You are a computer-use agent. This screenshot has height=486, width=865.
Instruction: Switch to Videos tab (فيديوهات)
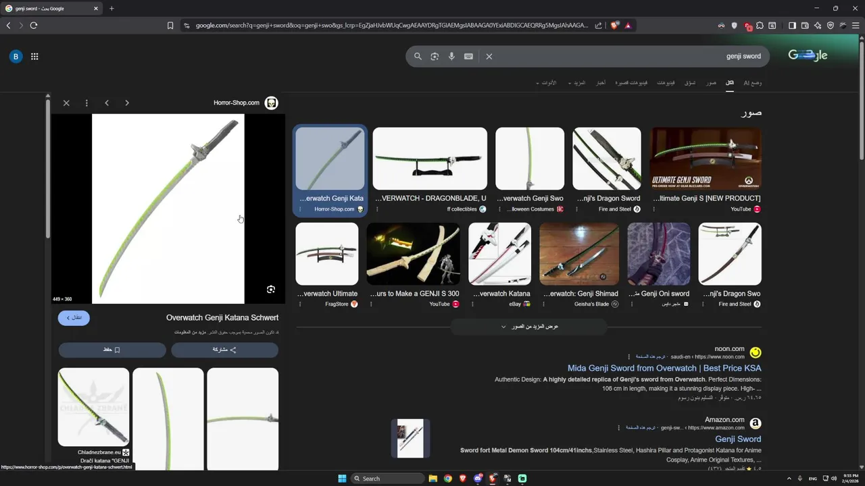pyautogui.click(x=666, y=83)
